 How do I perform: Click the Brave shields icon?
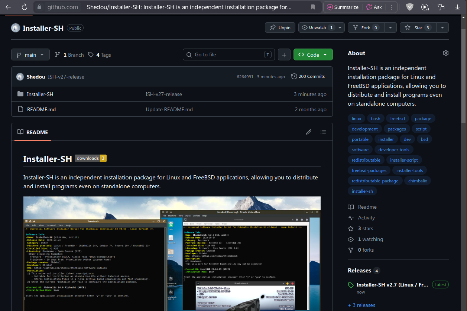pos(409,7)
